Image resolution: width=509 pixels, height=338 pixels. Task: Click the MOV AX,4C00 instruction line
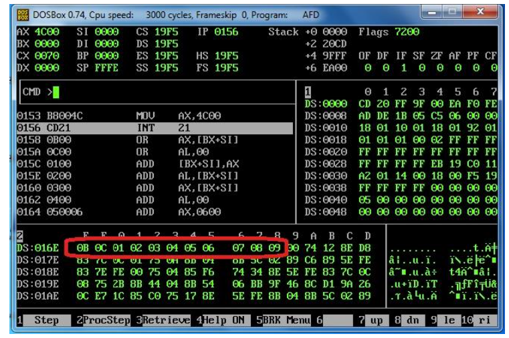click(x=154, y=116)
